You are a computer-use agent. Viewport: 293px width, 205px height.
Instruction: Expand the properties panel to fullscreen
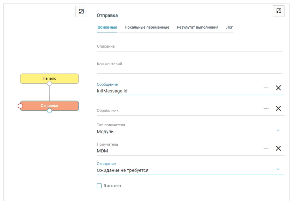tap(279, 11)
